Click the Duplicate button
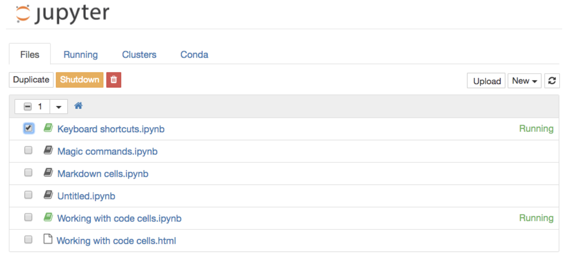Image resolution: width=563 pixels, height=254 pixels. pyautogui.click(x=31, y=80)
